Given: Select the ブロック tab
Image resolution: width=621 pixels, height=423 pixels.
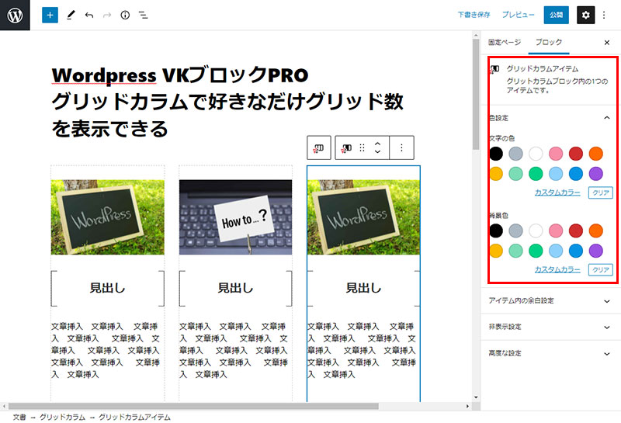Looking at the screenshot, I should (x=549, y=42).
